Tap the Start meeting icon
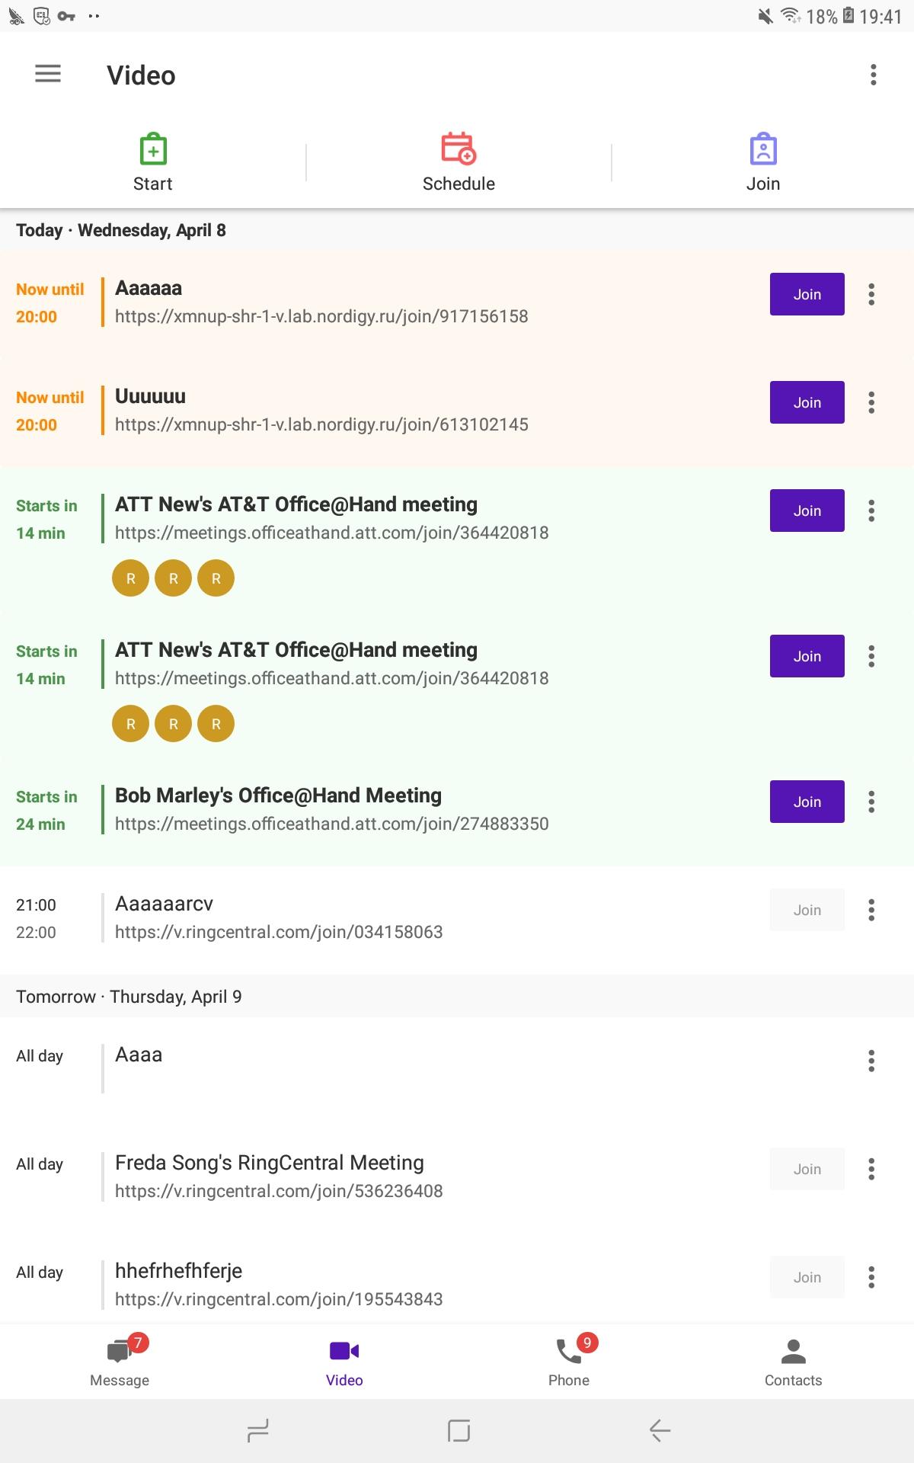This screenshot has width=914, height=1463. point(153,149)
